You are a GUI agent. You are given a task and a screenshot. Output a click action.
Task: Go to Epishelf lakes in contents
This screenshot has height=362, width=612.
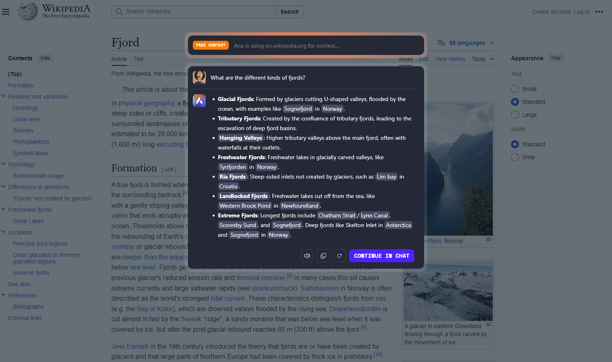point(30,153)
